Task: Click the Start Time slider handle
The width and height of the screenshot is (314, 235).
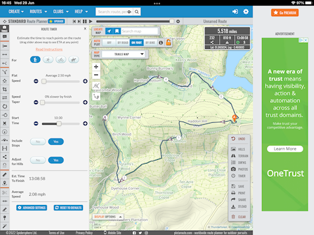Action: (x=59, y=123)
